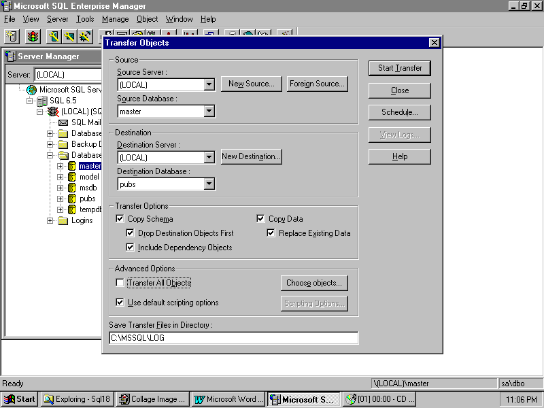Enable the Transfer All Objects checkbox

pyautogui.click(x=120, y=283)
